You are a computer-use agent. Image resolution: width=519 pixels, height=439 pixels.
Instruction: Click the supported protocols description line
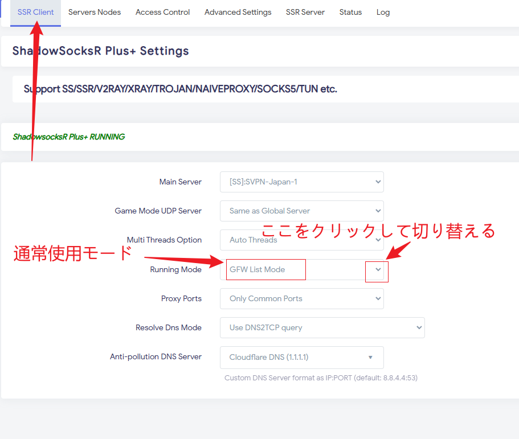(x=180, y=89)
